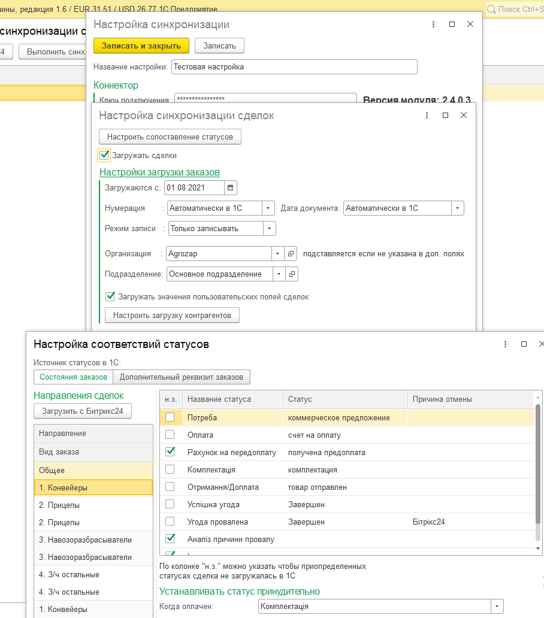The width and height of the screenshot is (544, 618).
Task: Maximize the Настройка синхронизации window
Action: (x=452, y=25)
